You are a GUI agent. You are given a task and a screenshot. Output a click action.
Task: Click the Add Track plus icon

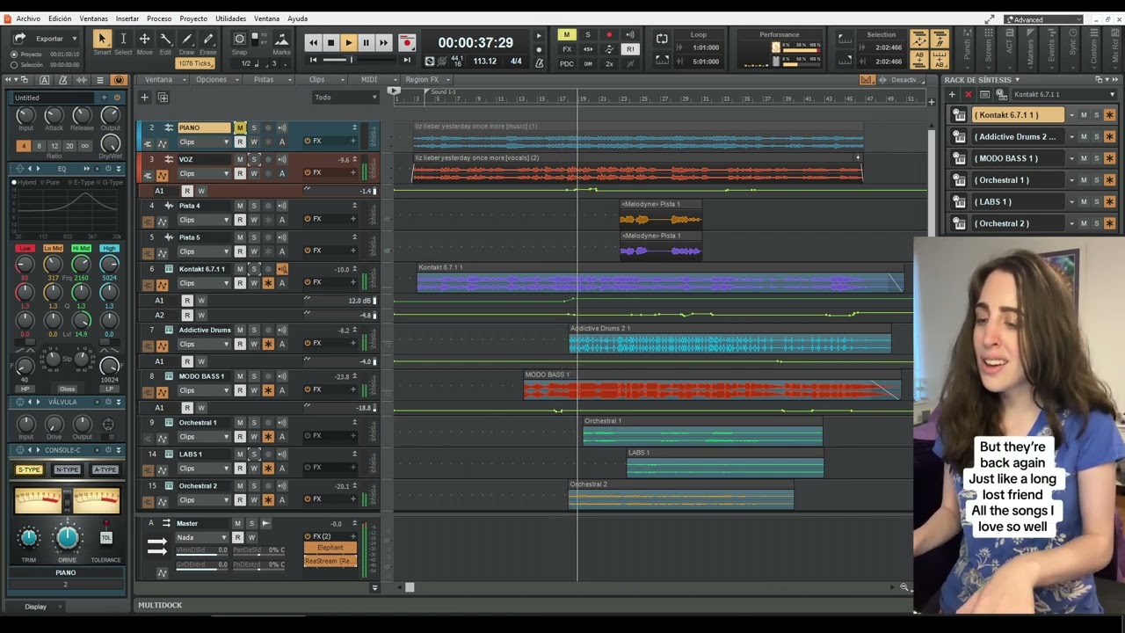145,98
